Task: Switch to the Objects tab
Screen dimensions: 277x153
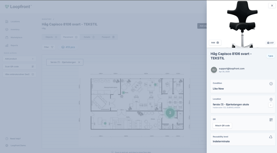Action: [51, 37]
